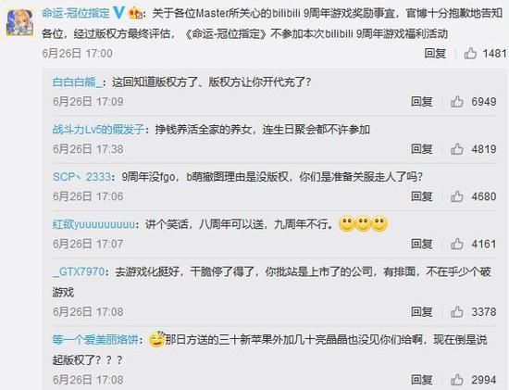509x390 pixels.
Task: Like the comment with 4819 likes
Action: coord(457,149)
